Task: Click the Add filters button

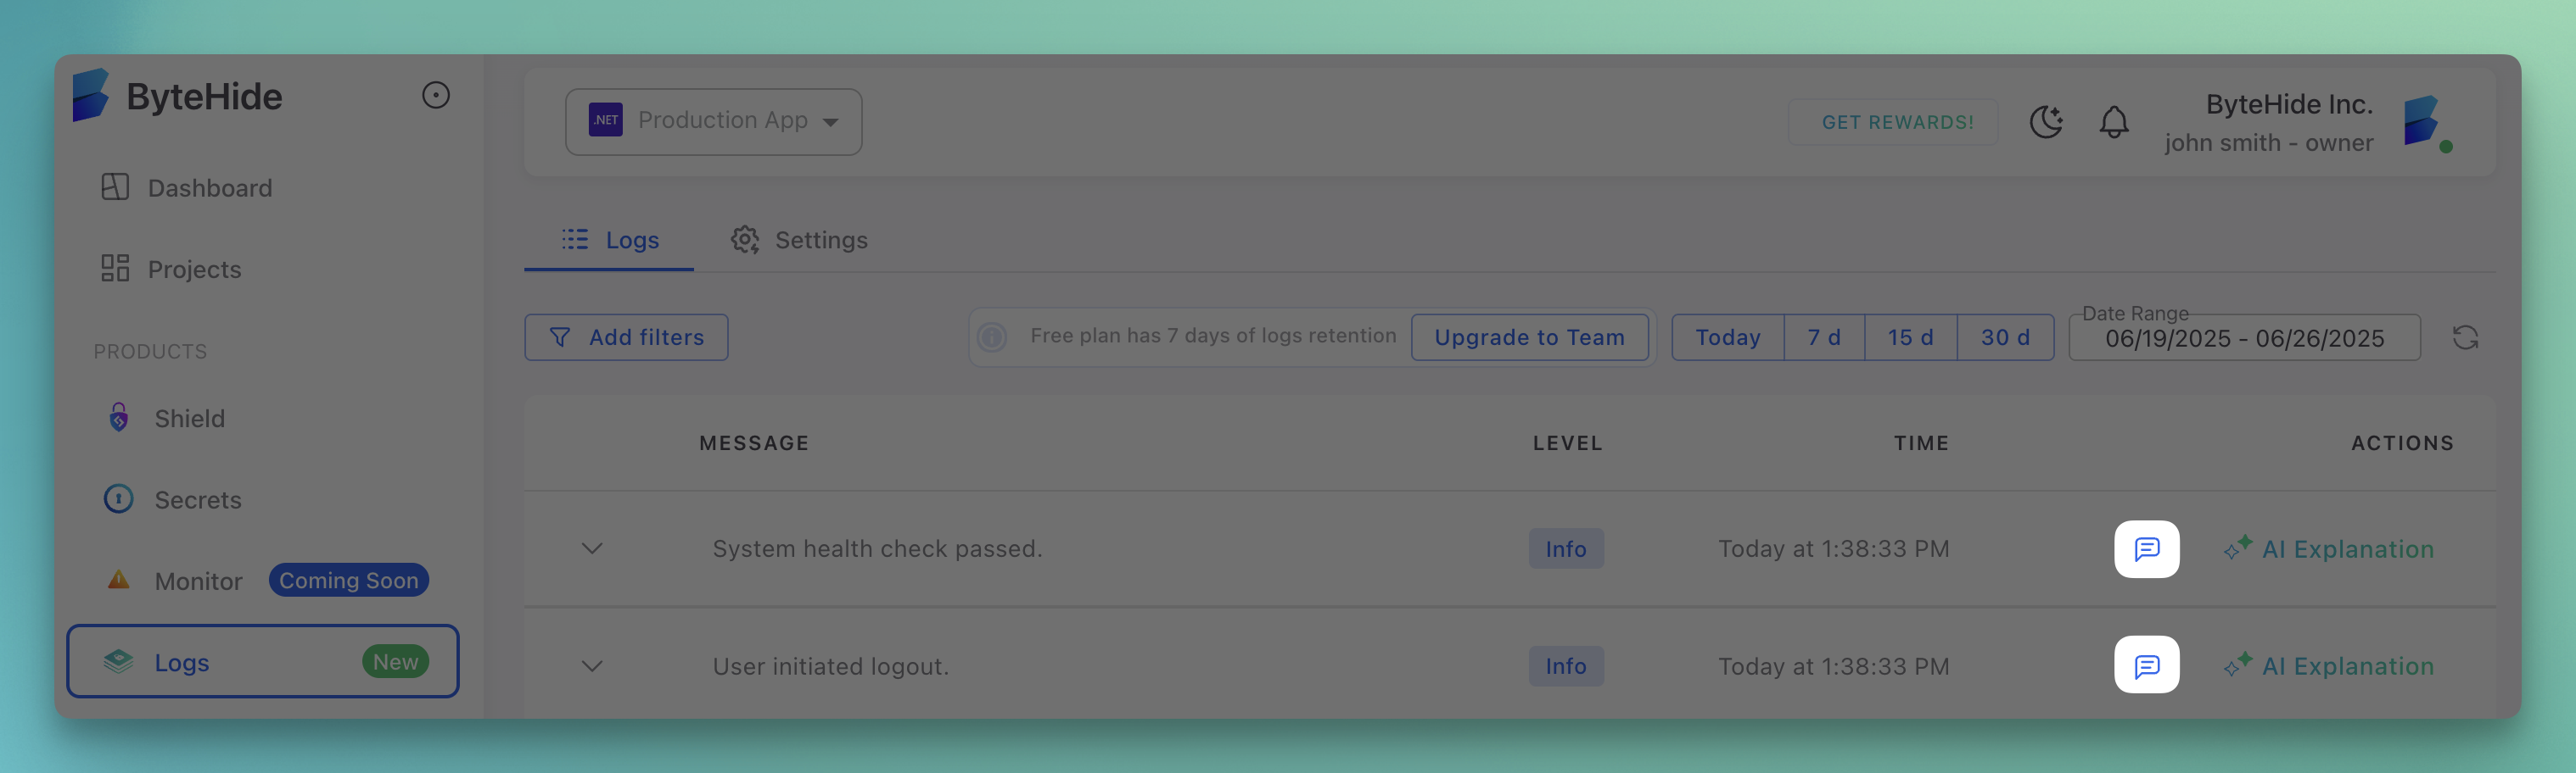Action: click(x=626, y=337)
